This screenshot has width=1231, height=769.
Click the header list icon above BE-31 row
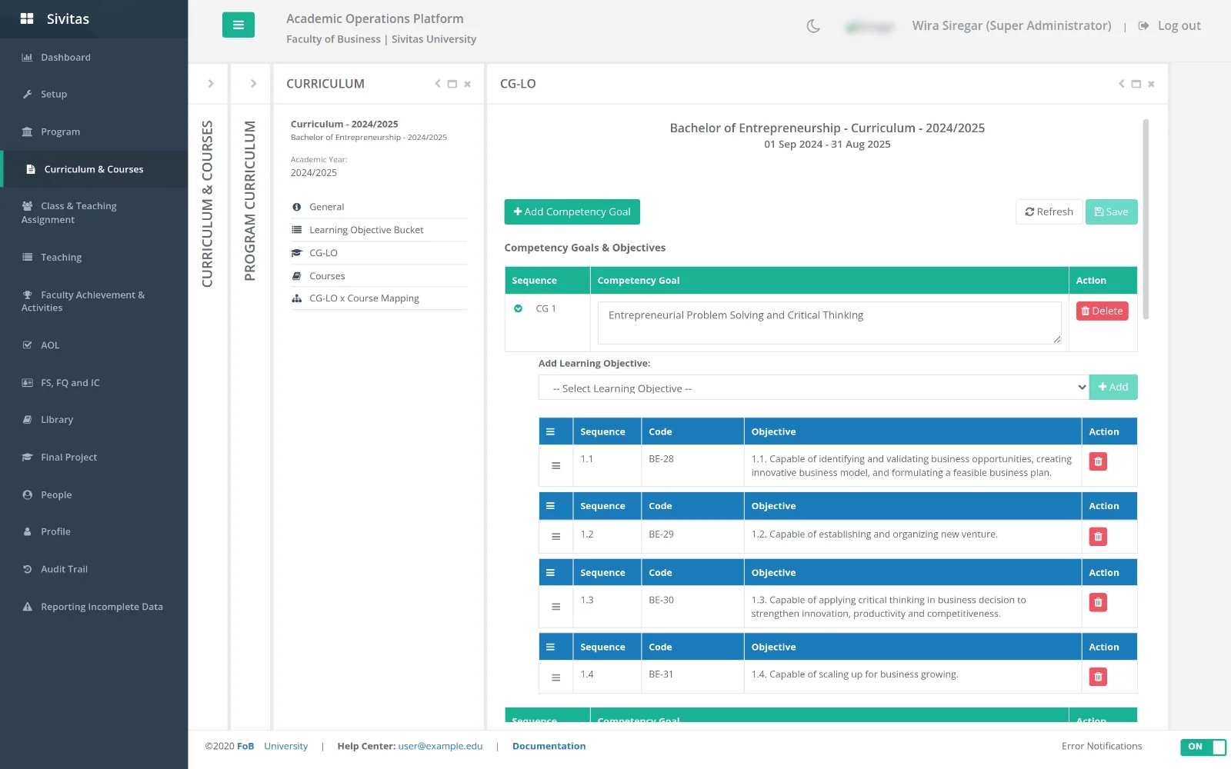coord(550,647)
